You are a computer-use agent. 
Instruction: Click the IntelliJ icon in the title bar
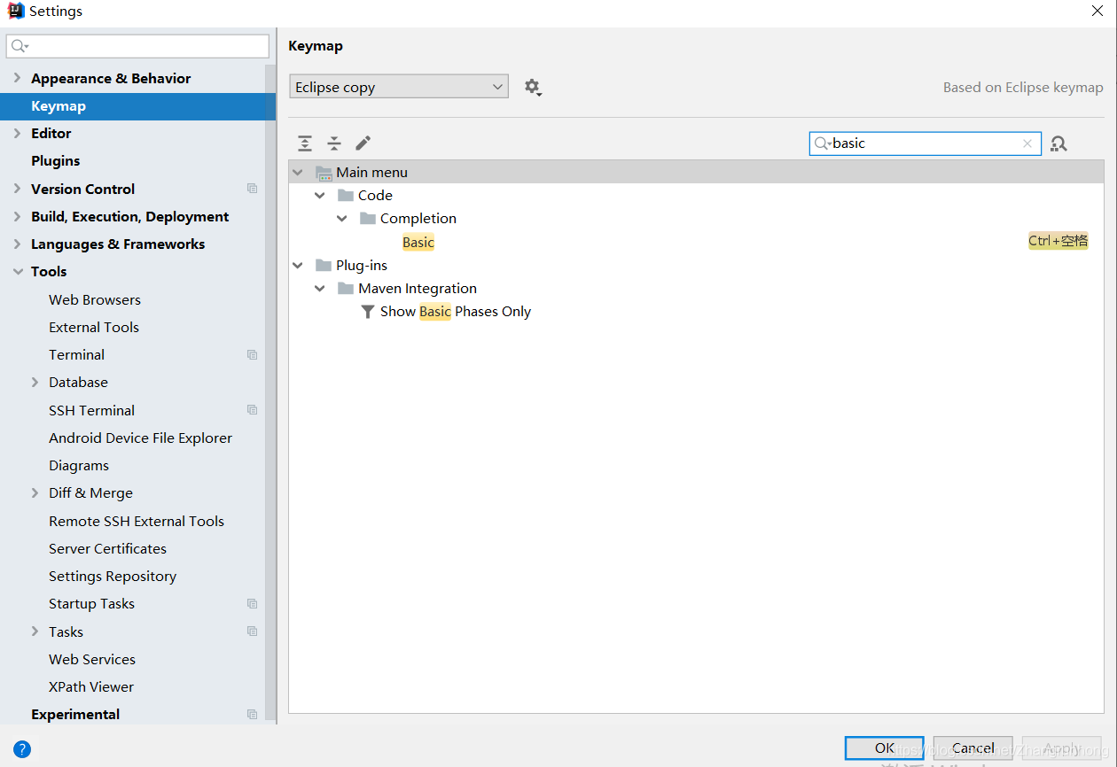[x=16, y=11]
